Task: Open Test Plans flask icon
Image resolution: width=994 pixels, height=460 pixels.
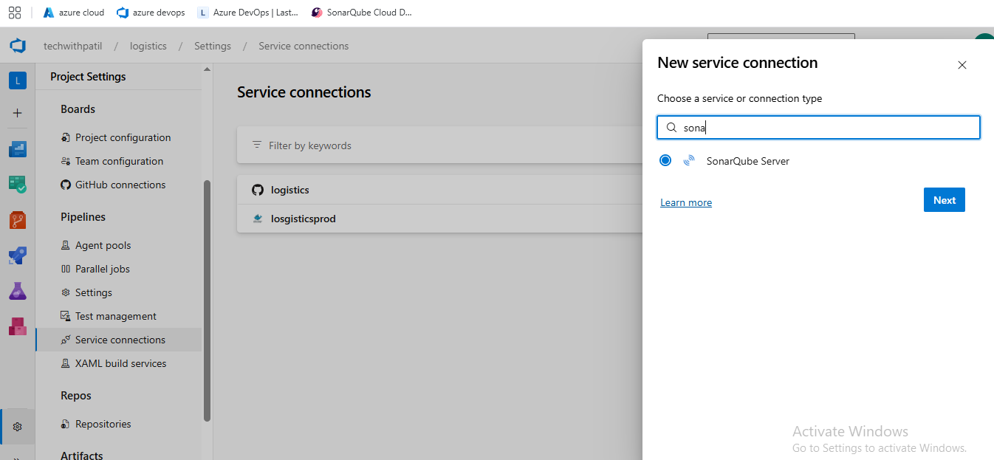Action: point(18,291)
